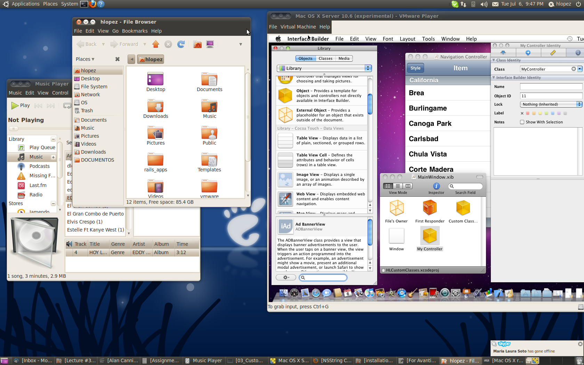Reload the File Browser folder view

[181, 44]
